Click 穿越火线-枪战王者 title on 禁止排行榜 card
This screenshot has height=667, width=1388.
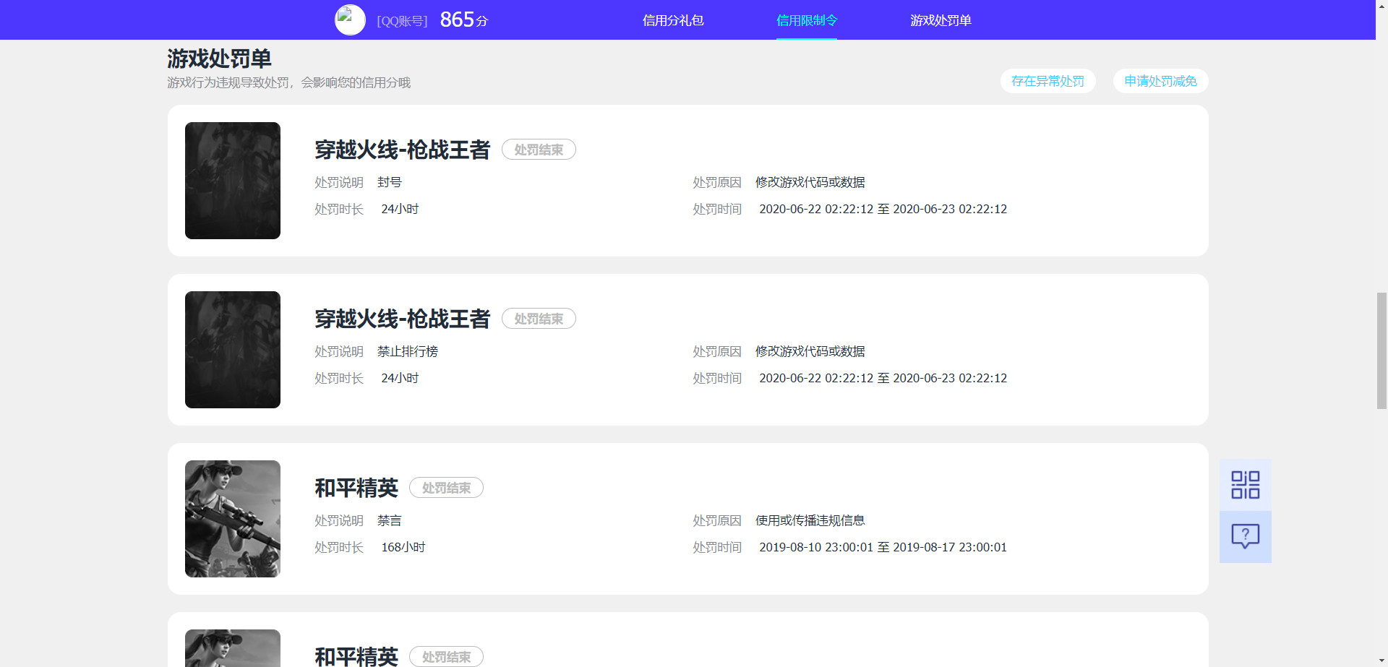pyautogui.click(x=403, y=319)
